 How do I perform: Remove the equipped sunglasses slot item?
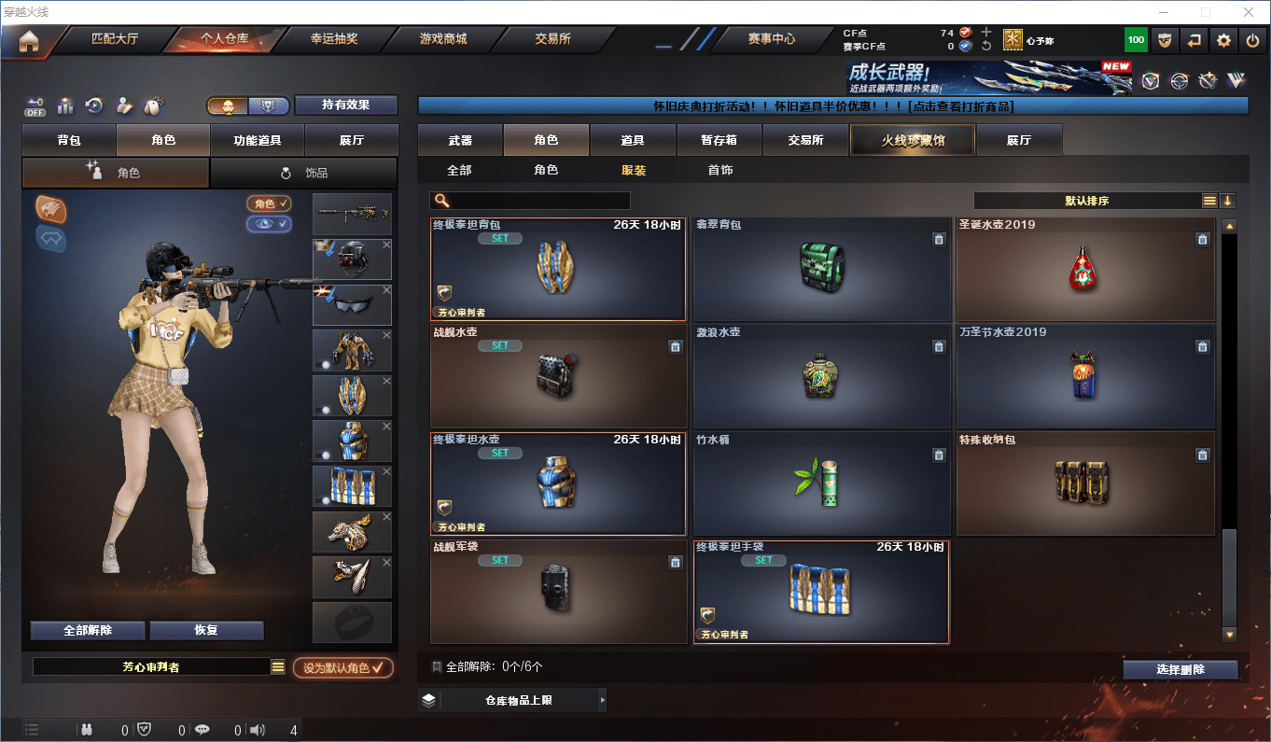click(x=386, y=290)
